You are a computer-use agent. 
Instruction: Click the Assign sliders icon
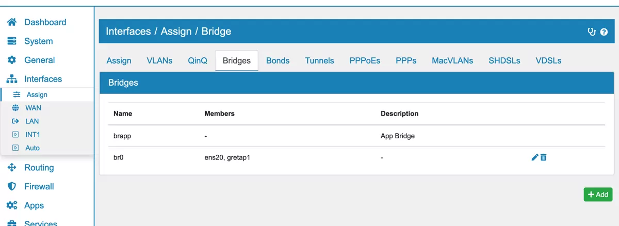(x=17, y=94)
